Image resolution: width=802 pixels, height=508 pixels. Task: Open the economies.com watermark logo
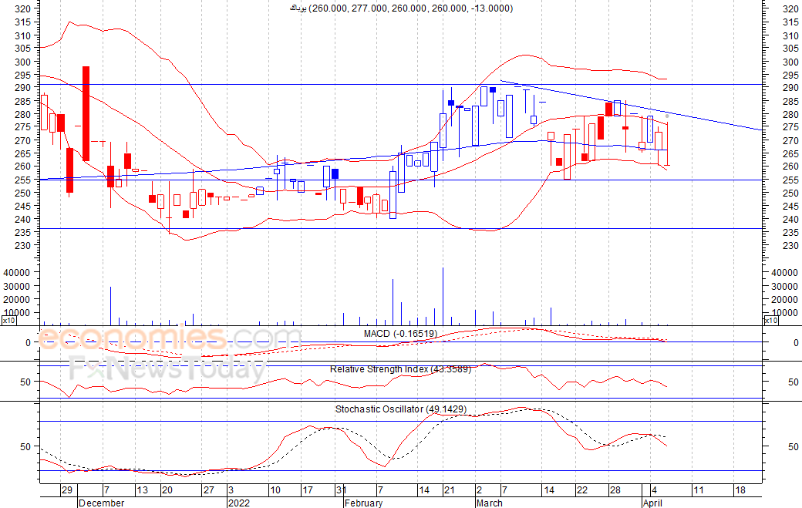click(x=170, y=338)
